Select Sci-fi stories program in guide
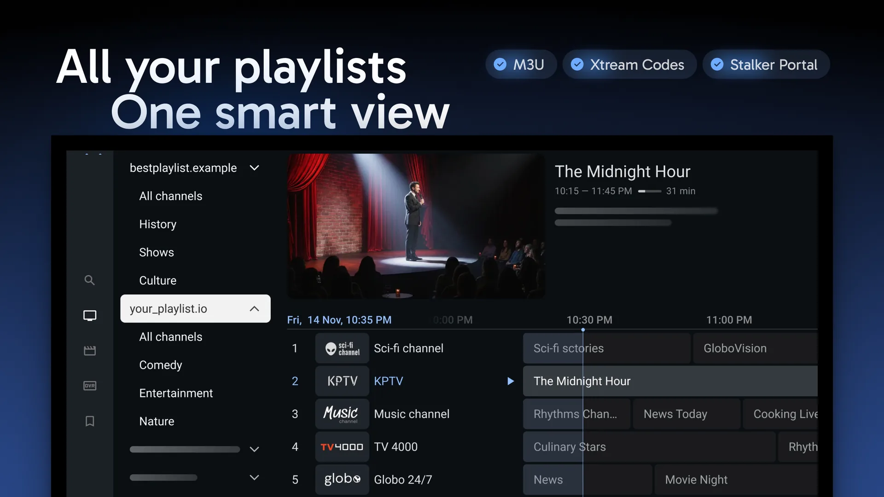The height and width of the screenshot is (497, 884). (606, 348)
